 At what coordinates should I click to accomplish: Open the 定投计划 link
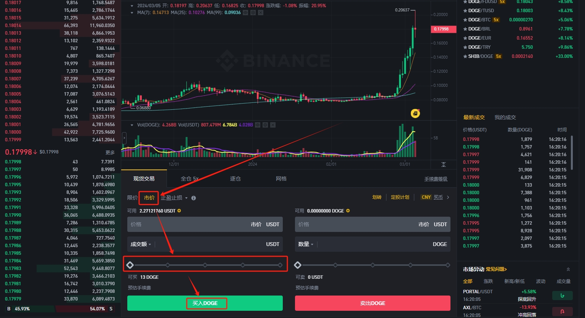click(x=400, y=197)
